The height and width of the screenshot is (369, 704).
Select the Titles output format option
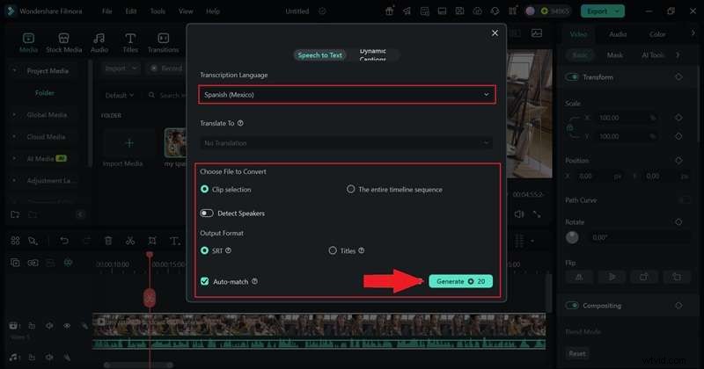tap(333, 250)
